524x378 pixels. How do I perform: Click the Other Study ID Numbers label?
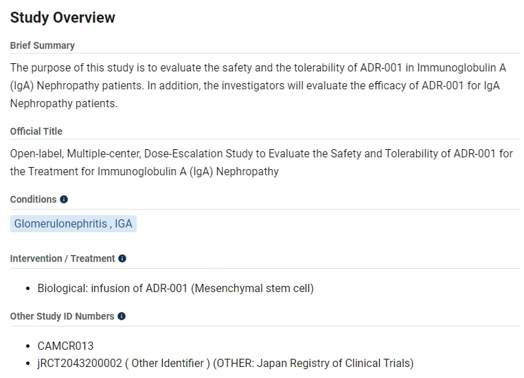[62, 316]
